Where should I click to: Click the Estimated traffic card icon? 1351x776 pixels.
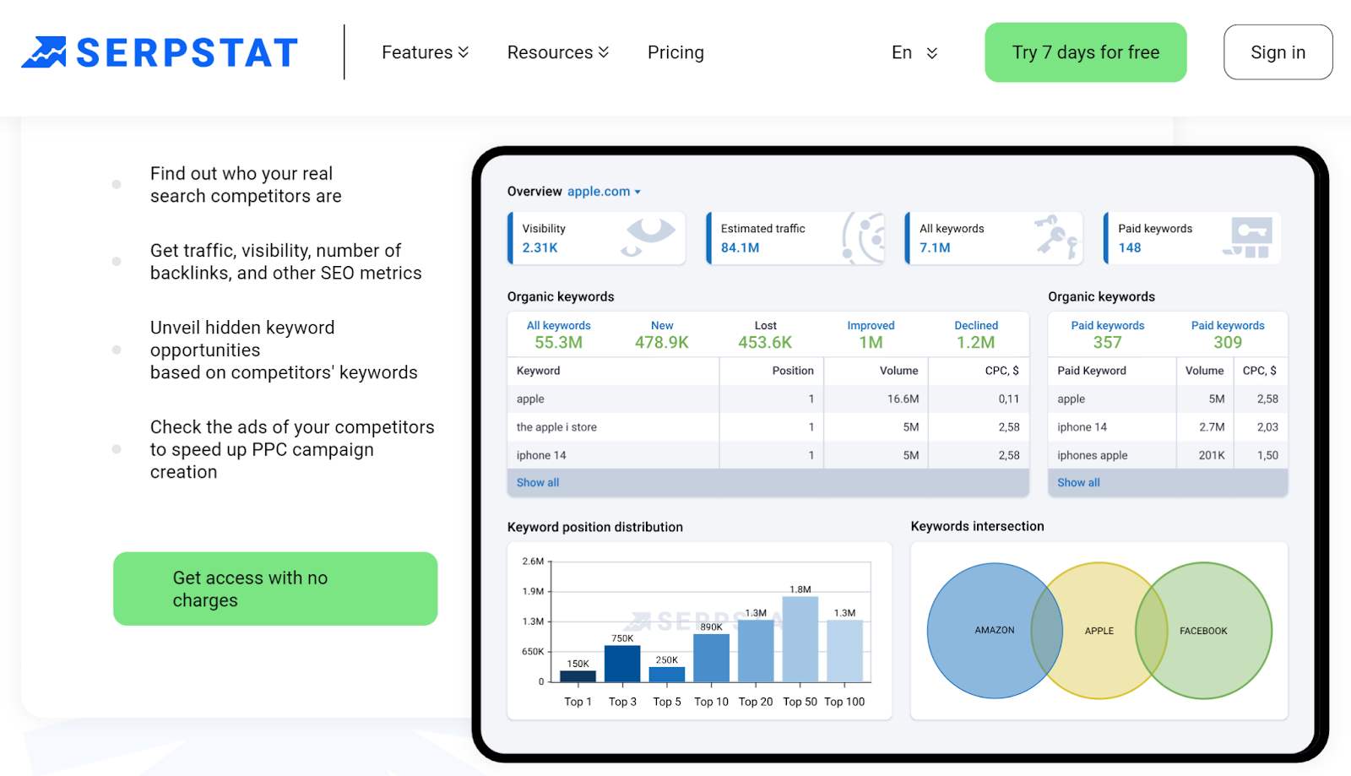tap(863, 237)
